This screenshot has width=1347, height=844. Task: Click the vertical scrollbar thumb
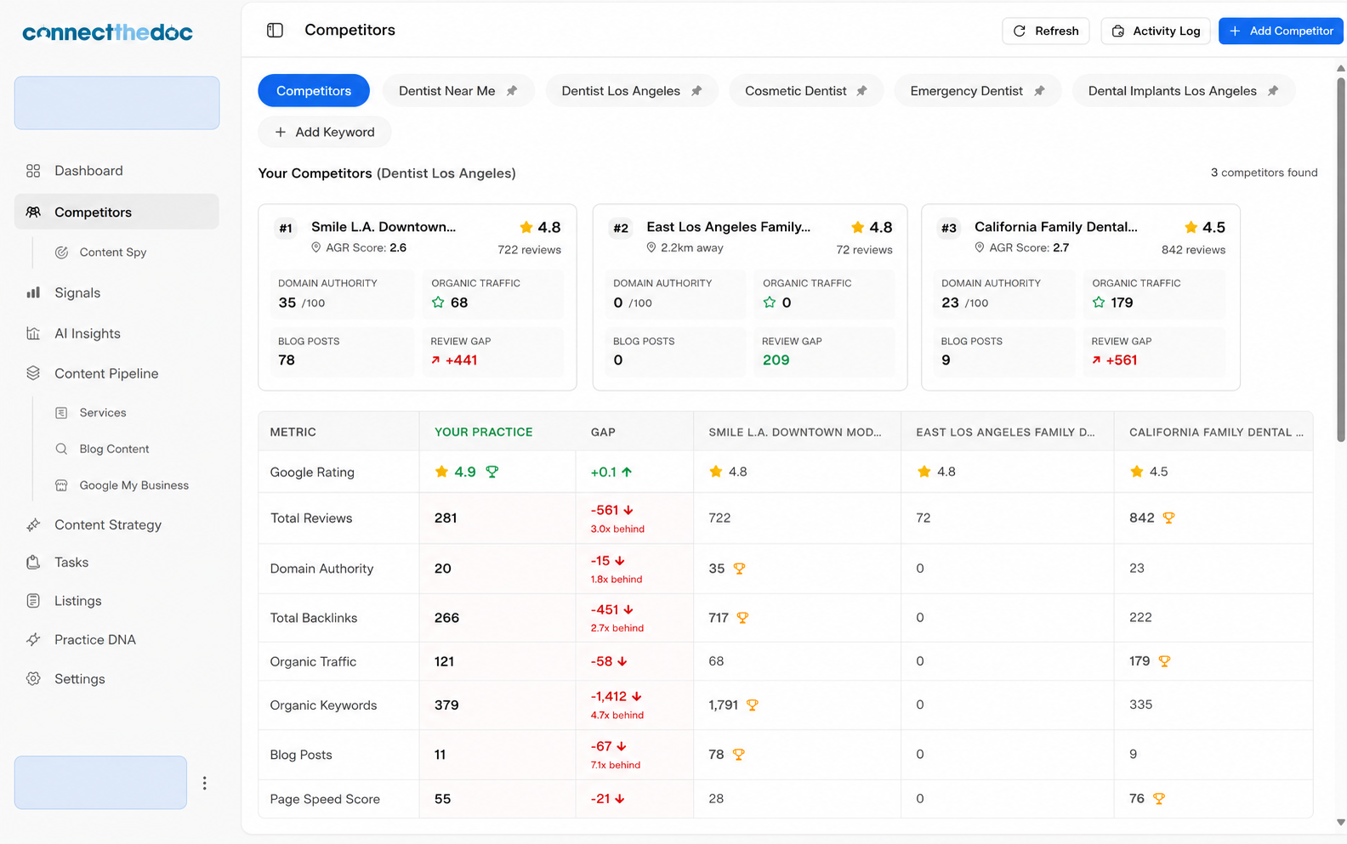(1341, 259)
